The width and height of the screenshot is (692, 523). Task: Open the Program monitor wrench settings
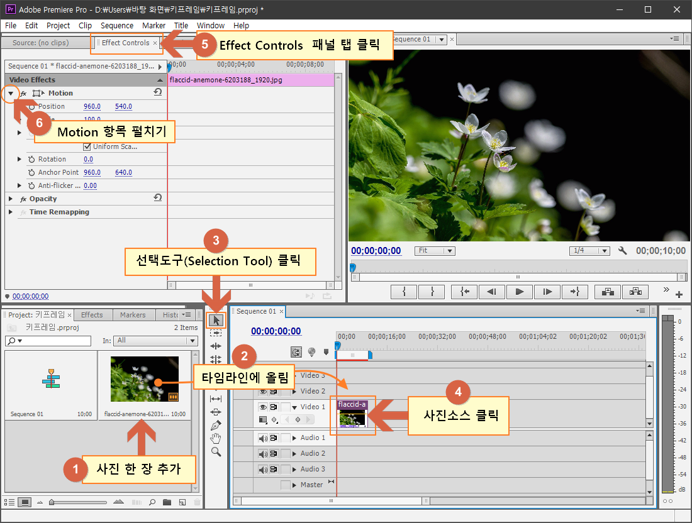tap(622, 251)
